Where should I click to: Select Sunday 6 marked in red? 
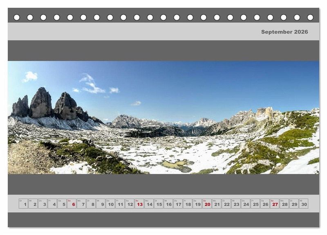(x=72, y=204)
